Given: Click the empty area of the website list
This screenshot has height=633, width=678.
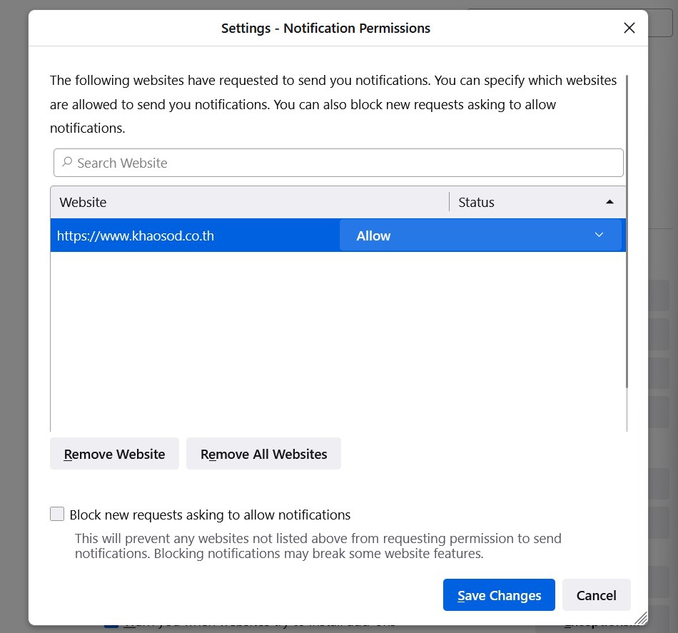Looking at the screenshot, I should (335, 343).
